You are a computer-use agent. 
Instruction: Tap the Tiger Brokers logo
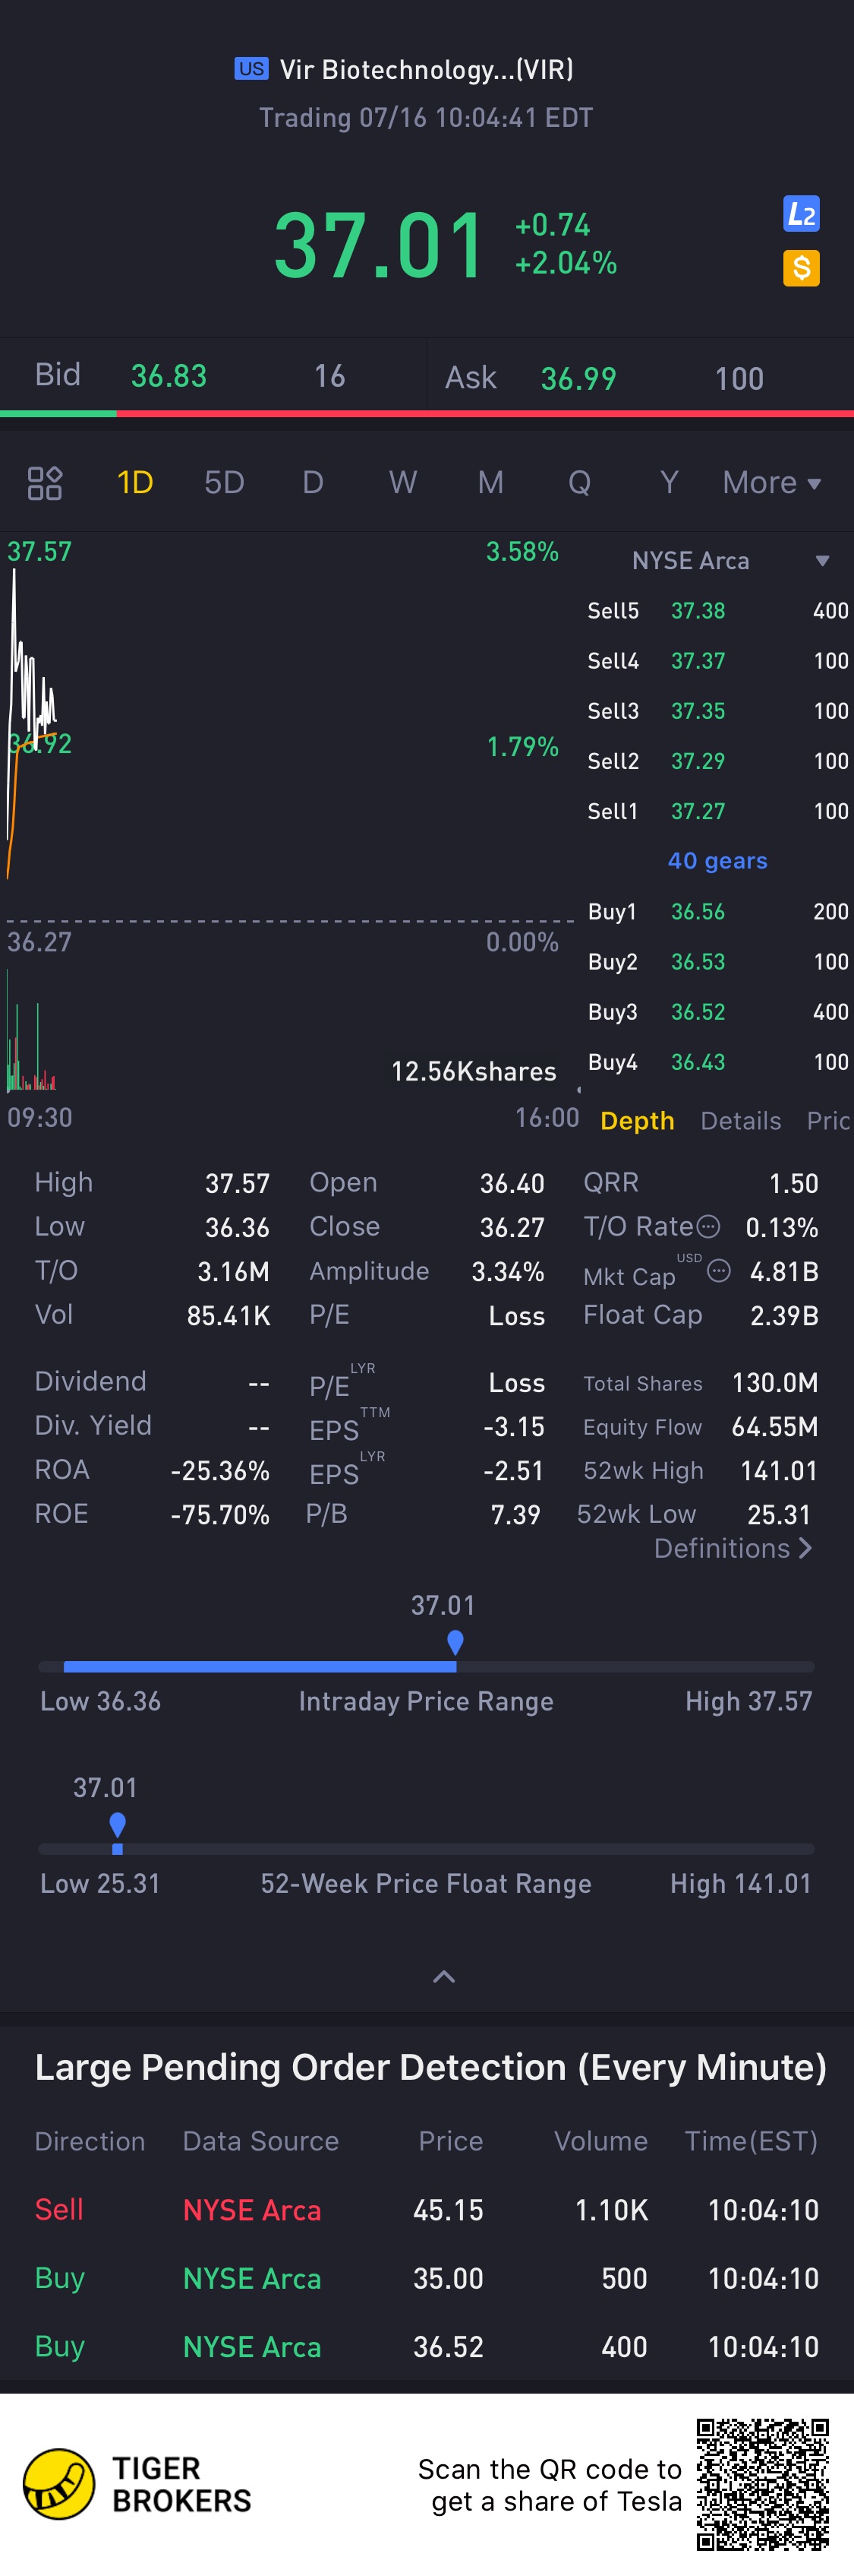(x=138, y=2484)
